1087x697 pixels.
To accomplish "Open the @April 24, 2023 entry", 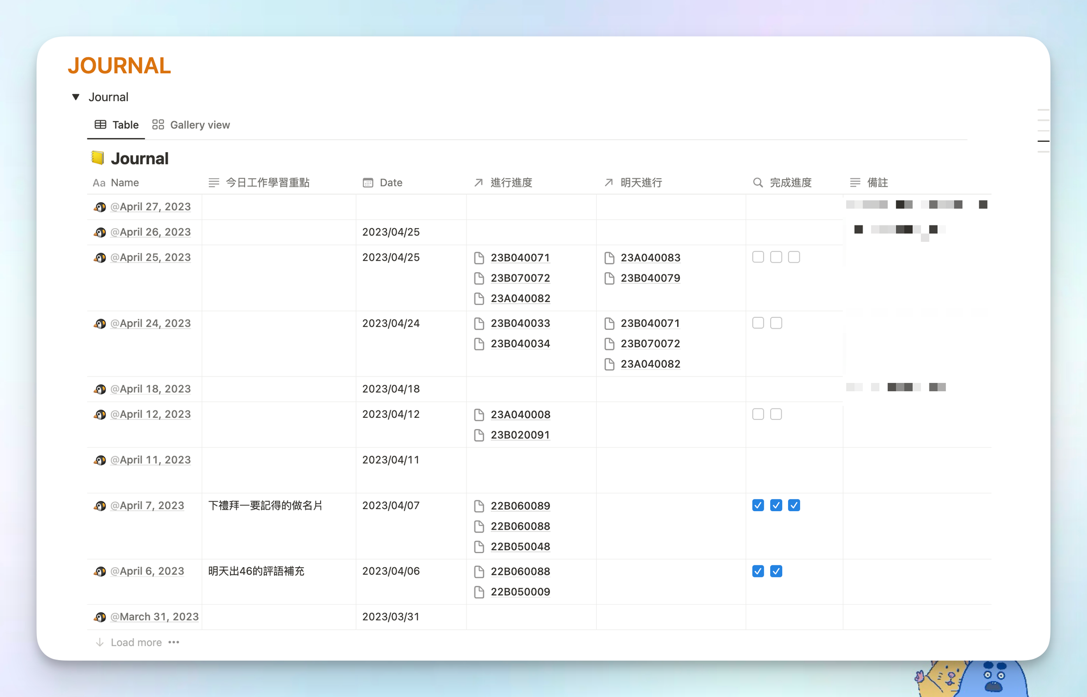I will [x=151, y=323].
